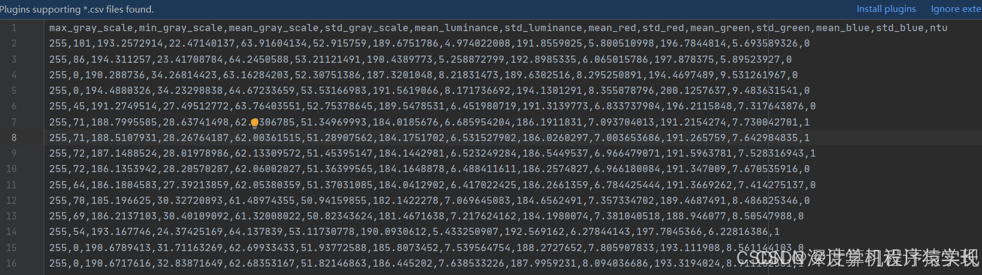Image resolution: width=982 pixels, height=275 pixels.
Task: Click value 186.1804583 on line 11
Action: [x=124, y=185]
